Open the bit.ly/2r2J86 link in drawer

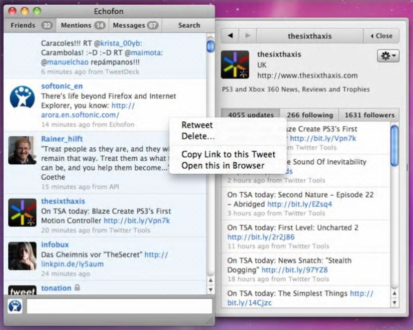[x=261, y=237]
